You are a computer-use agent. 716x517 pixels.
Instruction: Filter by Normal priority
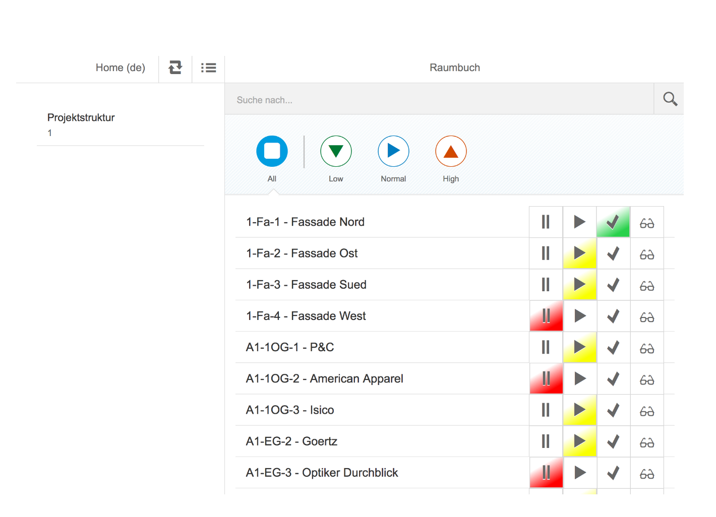point(393,151)
